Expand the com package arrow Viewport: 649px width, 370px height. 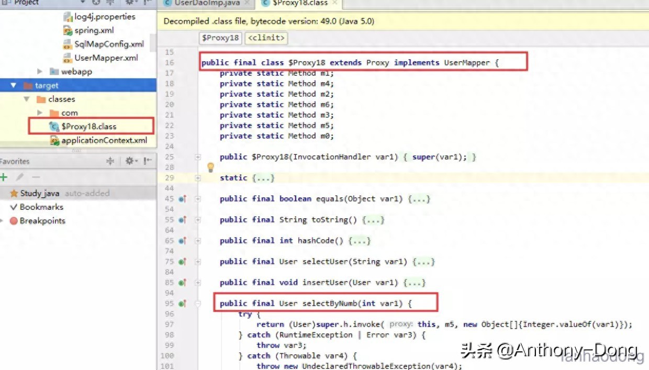click(40, 113)
